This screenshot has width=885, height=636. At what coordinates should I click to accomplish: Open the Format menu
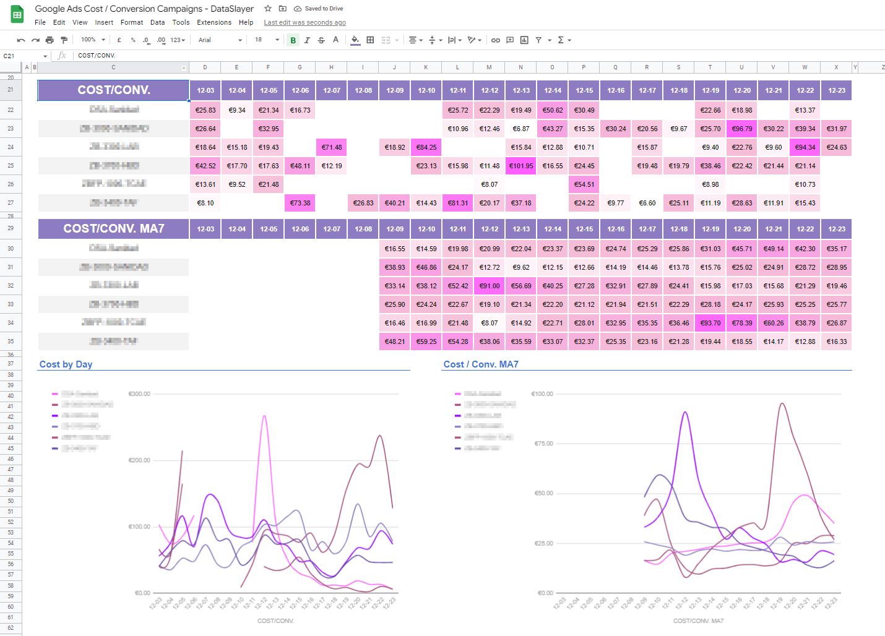click(132, 22)
